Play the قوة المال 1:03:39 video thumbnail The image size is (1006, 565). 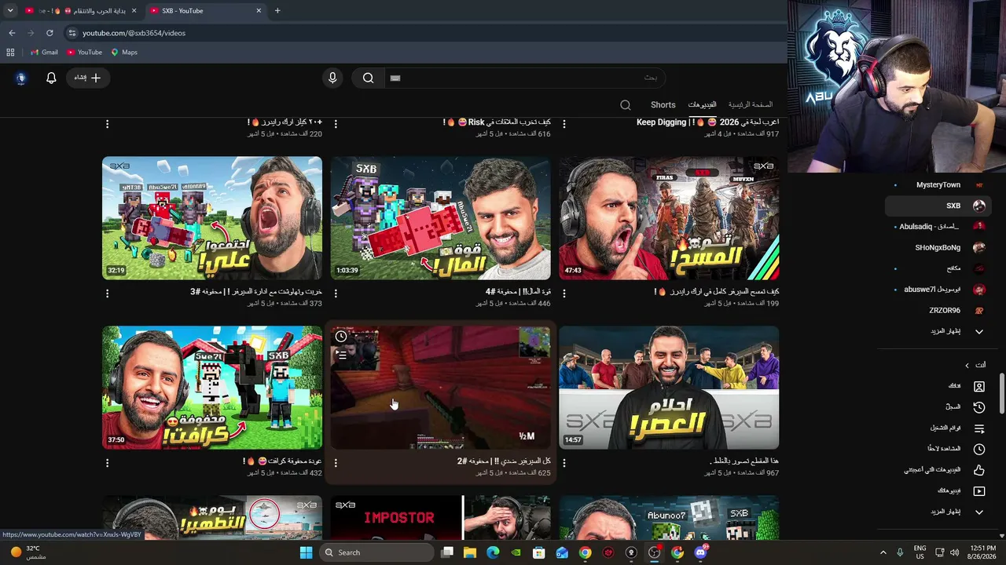440,218
